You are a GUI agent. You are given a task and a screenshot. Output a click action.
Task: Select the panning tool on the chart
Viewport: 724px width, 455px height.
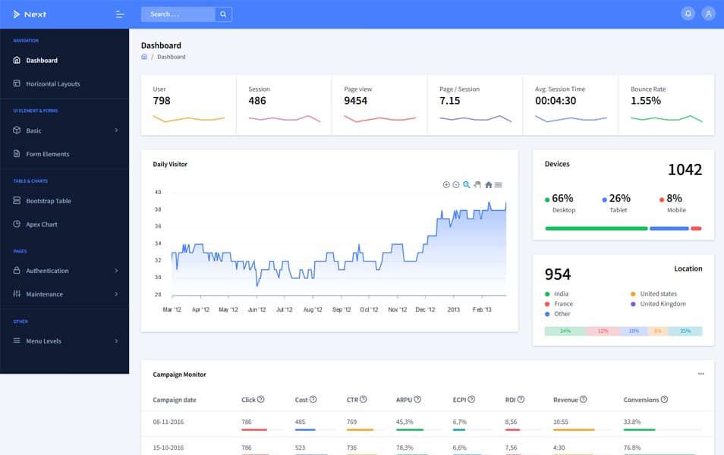pos(476,184)
